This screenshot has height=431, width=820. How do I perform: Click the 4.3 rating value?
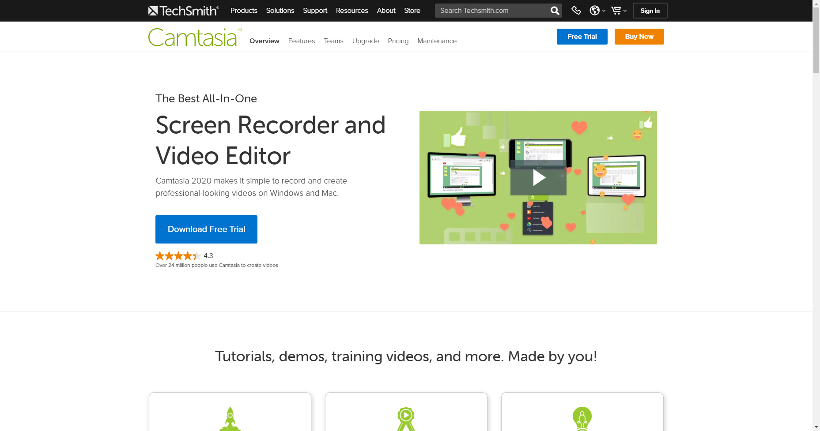208,256
